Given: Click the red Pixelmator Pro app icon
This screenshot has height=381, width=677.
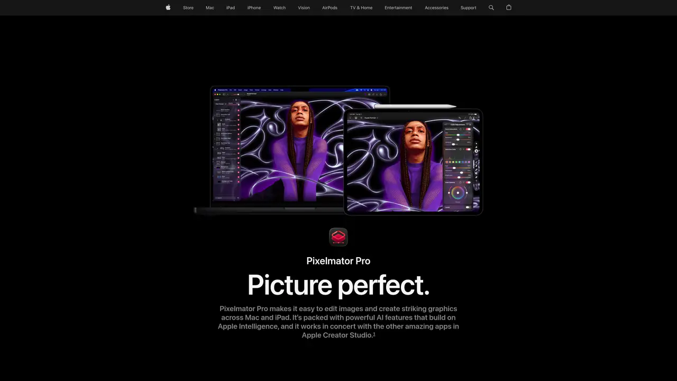Looking at the screenshot, I should pyautogui.click(x=338, y=237).
